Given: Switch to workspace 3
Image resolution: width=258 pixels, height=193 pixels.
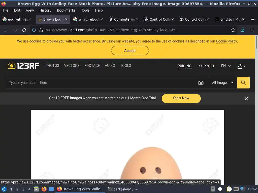Looking at the screenshot, I should click(23, 189).
